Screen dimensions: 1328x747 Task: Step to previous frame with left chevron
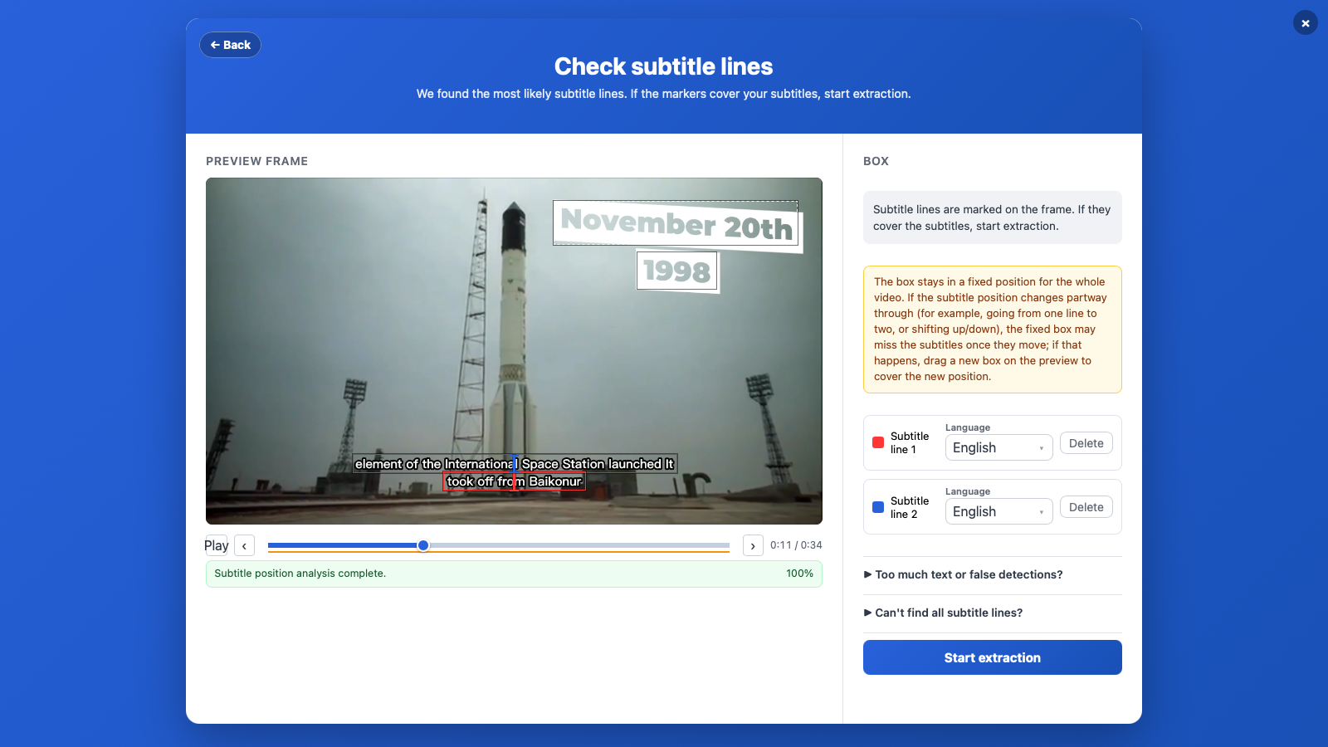pyautogui.click(x=244, y=545)
